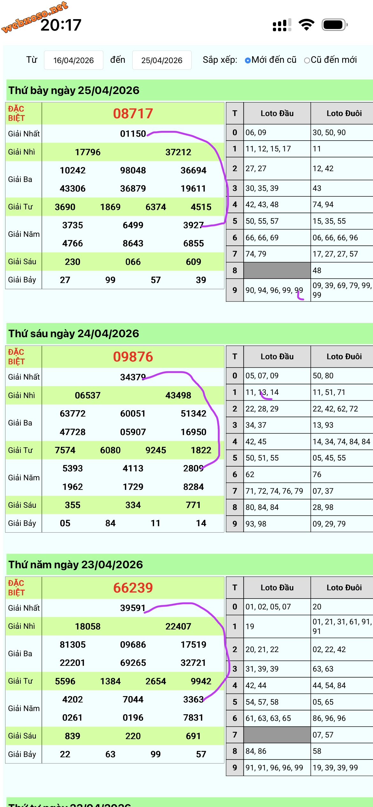Screen dimensions: 373x807
Task: Tap the Wi-Fi status icon
Action: [306, 25]
